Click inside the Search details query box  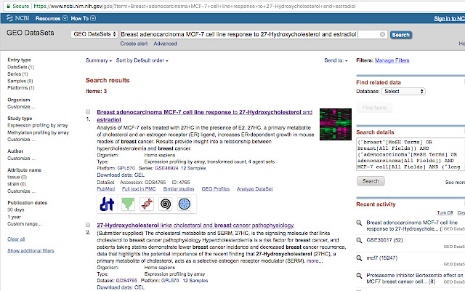point(411,154)
